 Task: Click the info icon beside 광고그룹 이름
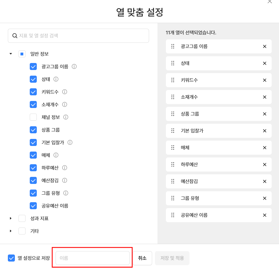pos(74,67)
